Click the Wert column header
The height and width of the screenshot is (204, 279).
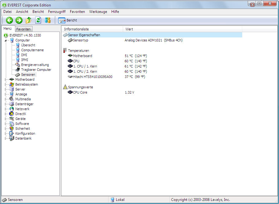182,29
